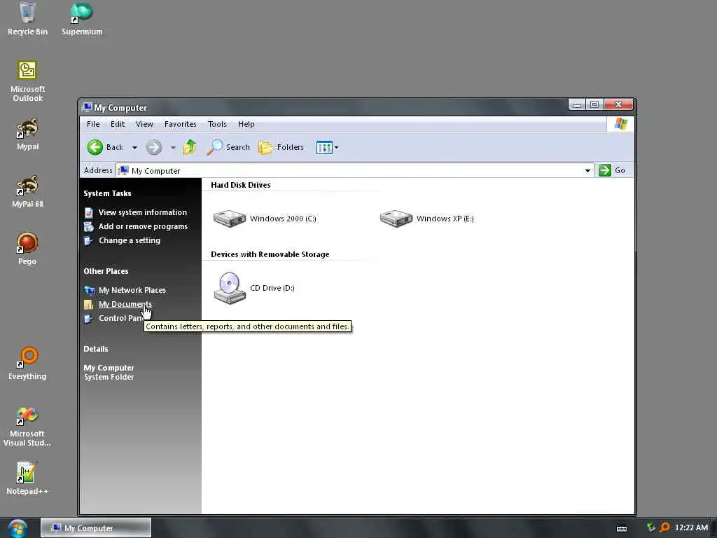The height and width of the screenshot is (538, 717).
Task: Click the greyed Forward arrow button
Action: click(x=154, y=147)
